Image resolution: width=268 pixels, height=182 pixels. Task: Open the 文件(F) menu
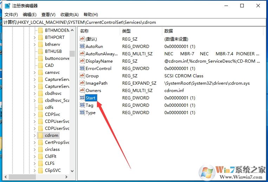pos(11,15)
